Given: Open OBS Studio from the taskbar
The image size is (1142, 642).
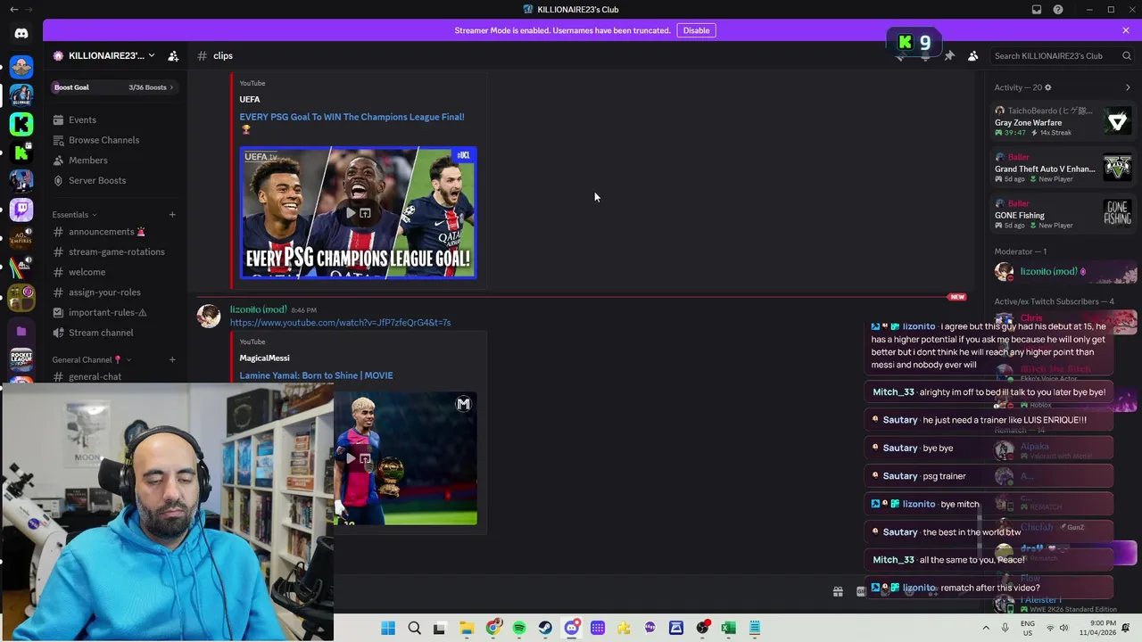Looking at the screenshot, I should point(702,629).
